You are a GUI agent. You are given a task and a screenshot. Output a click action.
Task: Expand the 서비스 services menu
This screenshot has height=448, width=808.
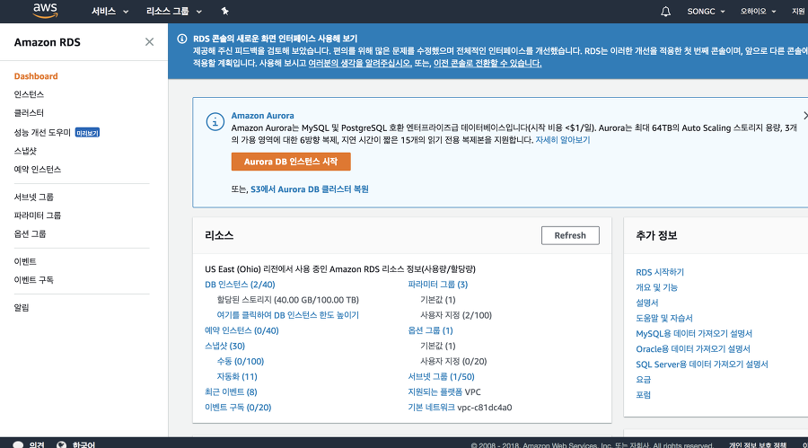click(x=110, y=12)
